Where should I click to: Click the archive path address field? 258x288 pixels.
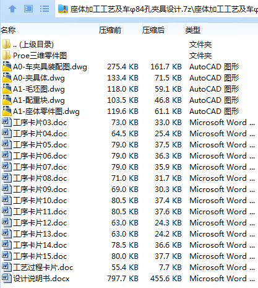[157, 9]
